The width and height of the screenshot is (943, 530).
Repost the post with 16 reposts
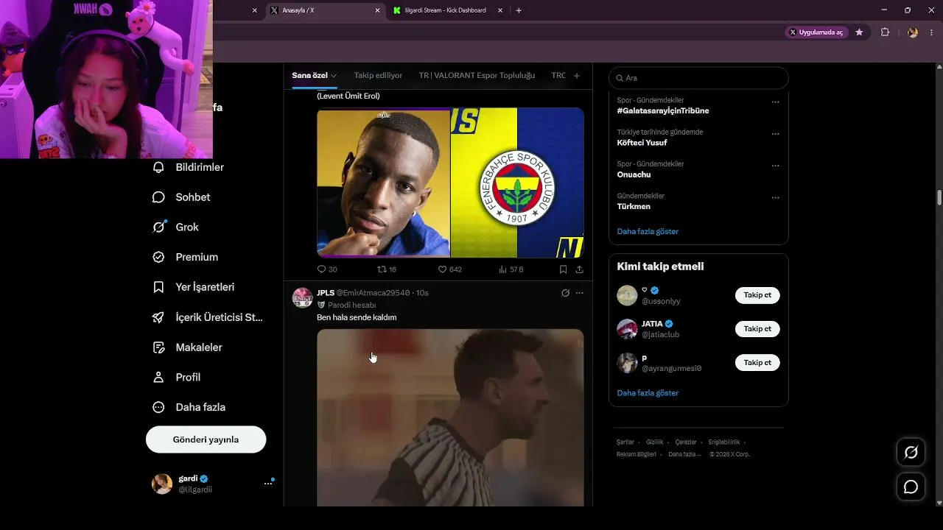click(x=387, y=269)
